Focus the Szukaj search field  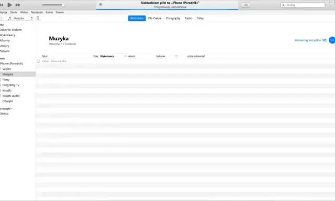(x=303, y=5)
